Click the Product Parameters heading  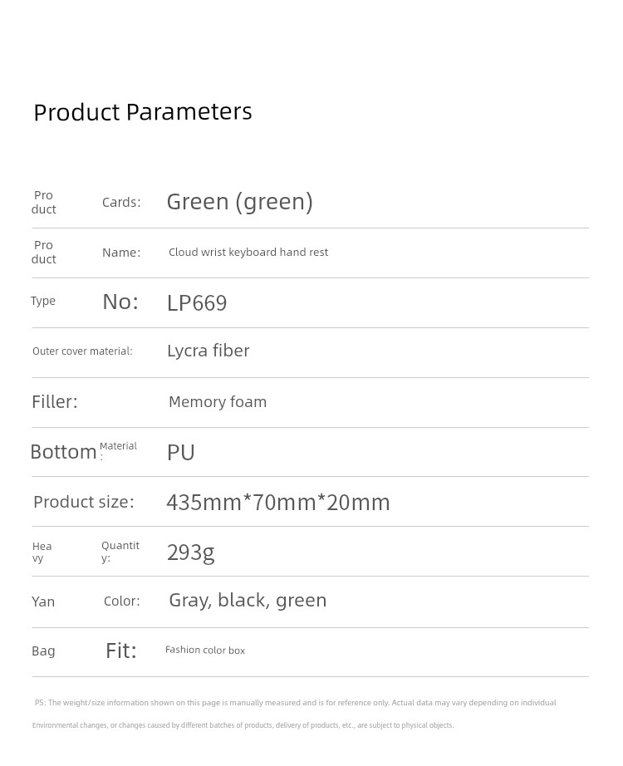(143, 112)
